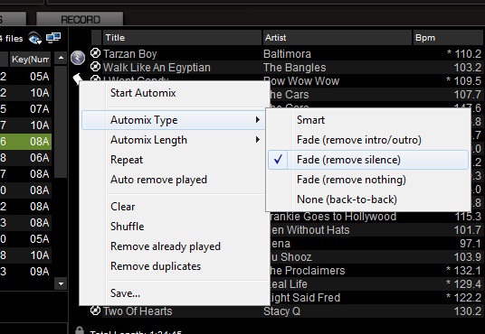Image resolution: width=485 pixels, height=334 pixels.
Task: Select Fade (remove silence) checked option
Action: tap(368, 160)
